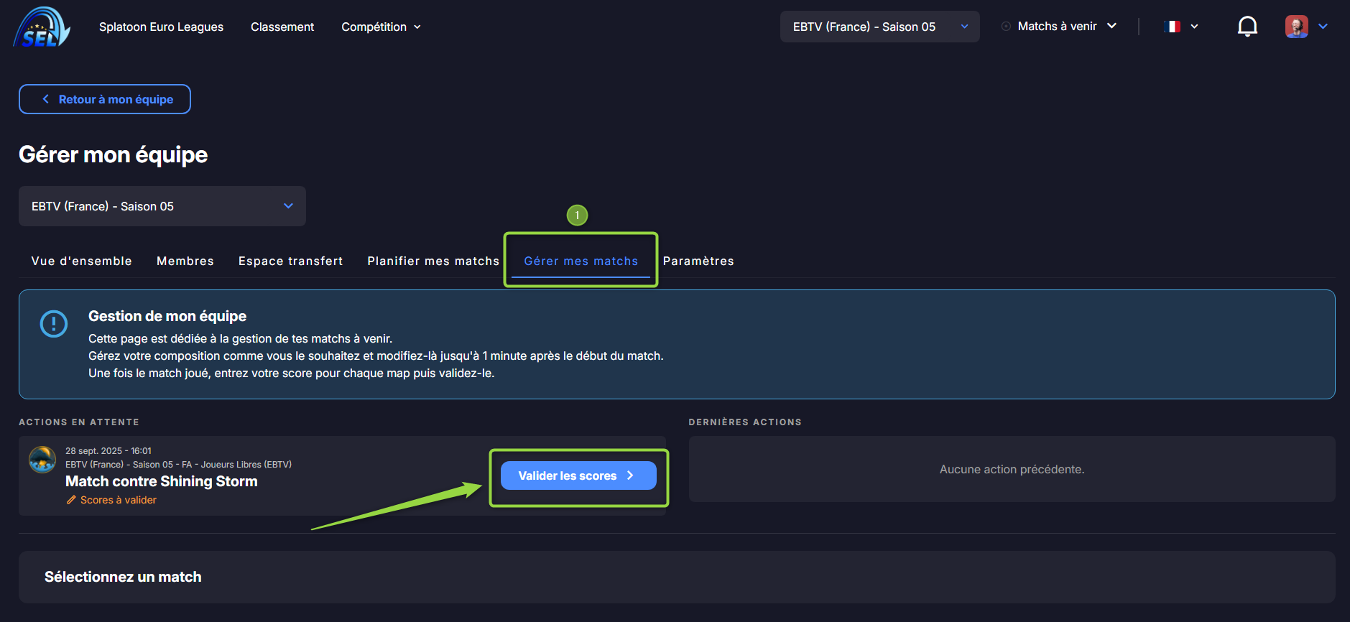Open team season dropdown under Gérer mon équipe
The image size is (1350, 622).
pyautogui.click(x=162, y=206)
